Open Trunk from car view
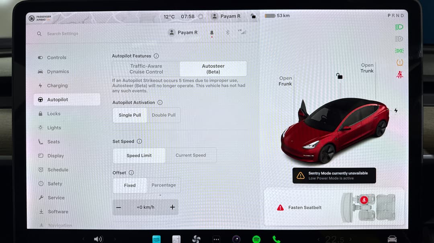This screenshot has width=434, height=243. (x=367, y=68)
